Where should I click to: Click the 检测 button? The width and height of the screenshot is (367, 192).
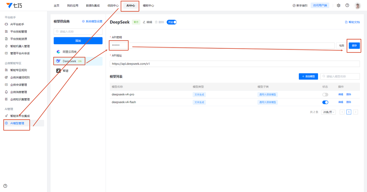click(342, 46)
